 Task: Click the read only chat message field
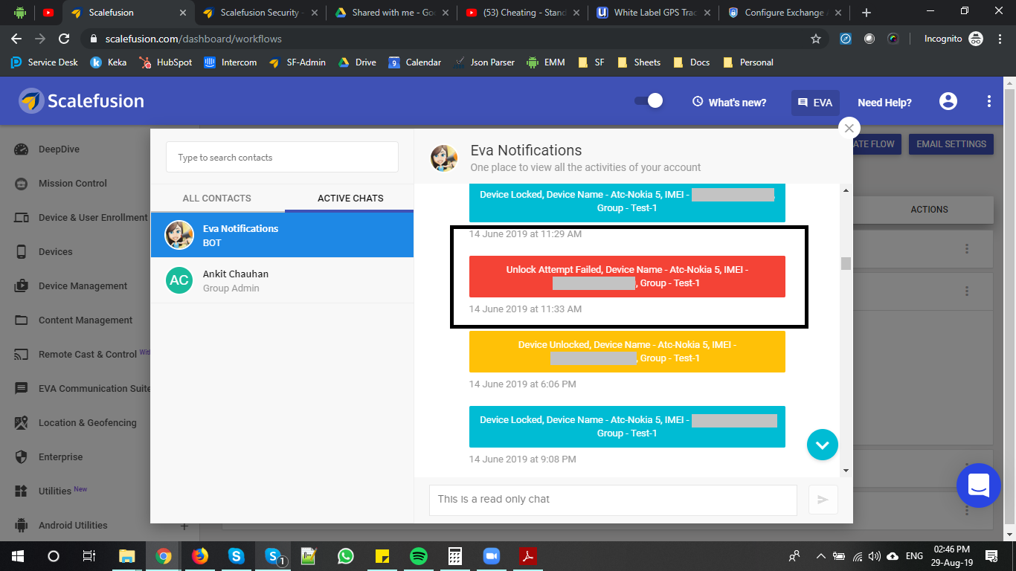613,500
